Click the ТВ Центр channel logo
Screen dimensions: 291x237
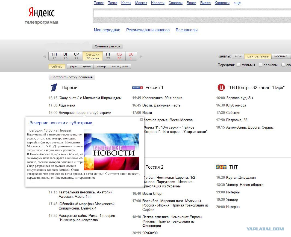tap(221, 87)
